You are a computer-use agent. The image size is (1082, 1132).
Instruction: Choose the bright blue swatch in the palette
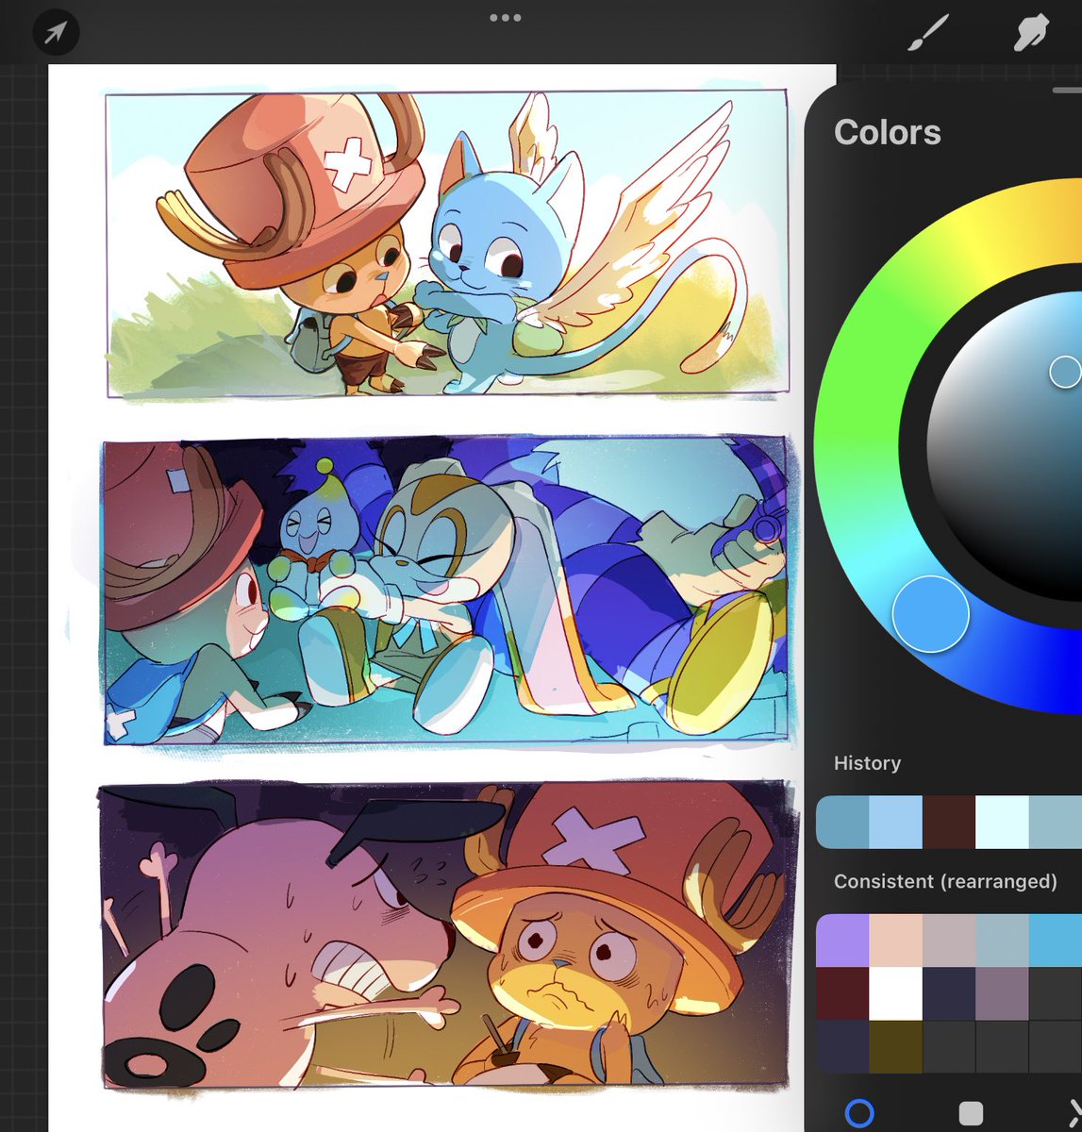1056,941
